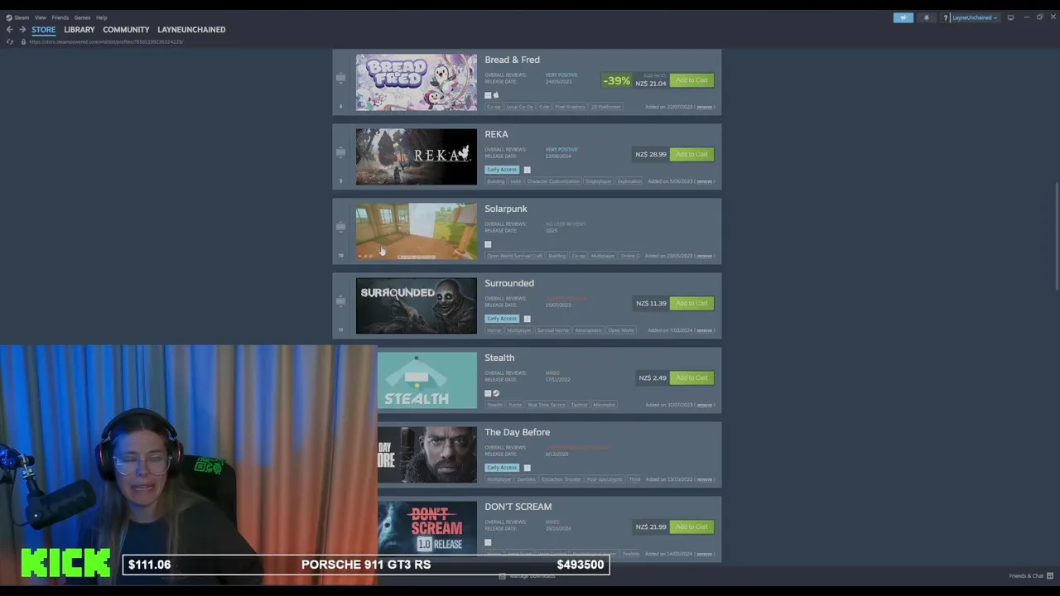
Task: Click REKA's Early Access badge
Action: click(x=502, y=170)
